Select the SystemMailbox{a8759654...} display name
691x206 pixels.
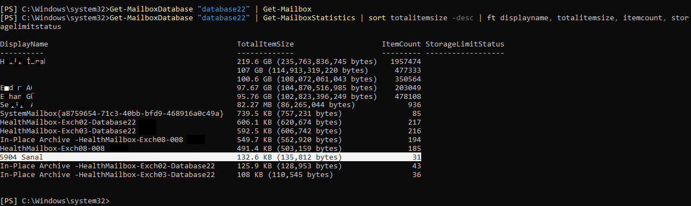[x=112, y=114]
